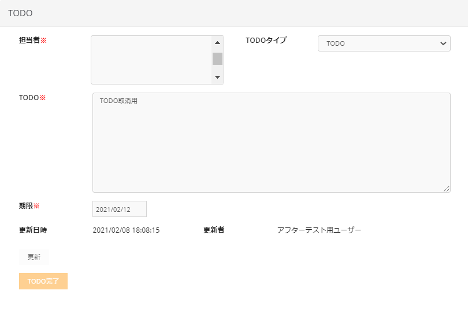Click the 更新者 label
Viewport: 468px width, 316px height.
(x=214, y=230)
